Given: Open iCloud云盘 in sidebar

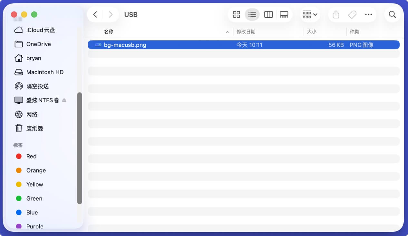Looking at the screenshot, I should [x=41, y=30].
